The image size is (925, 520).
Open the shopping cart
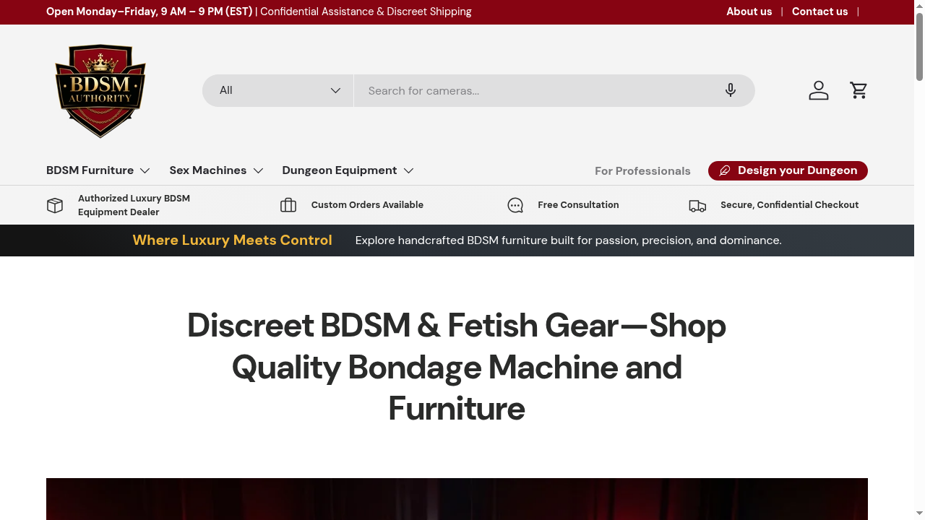(x=859, y=90)
